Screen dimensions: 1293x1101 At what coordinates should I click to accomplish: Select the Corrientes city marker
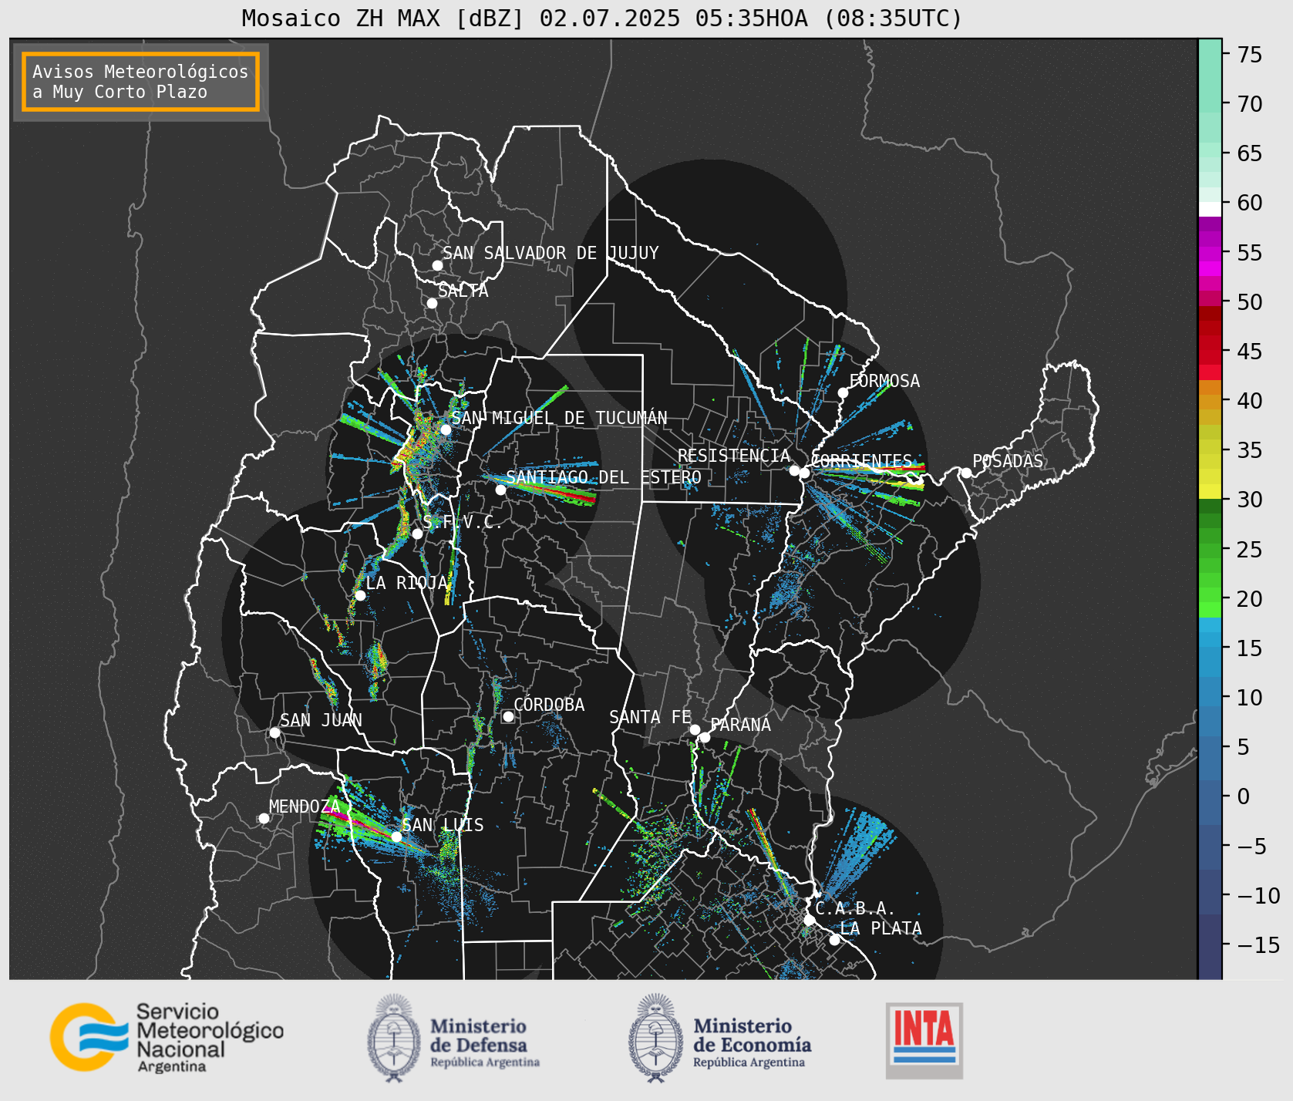pos(804,473)
